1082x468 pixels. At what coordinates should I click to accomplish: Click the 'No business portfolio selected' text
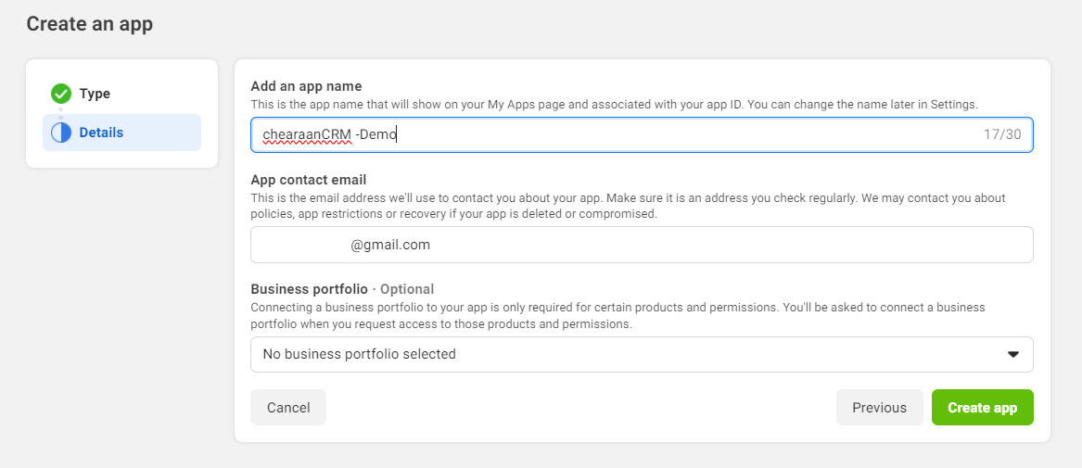click(x=359, y=354)
